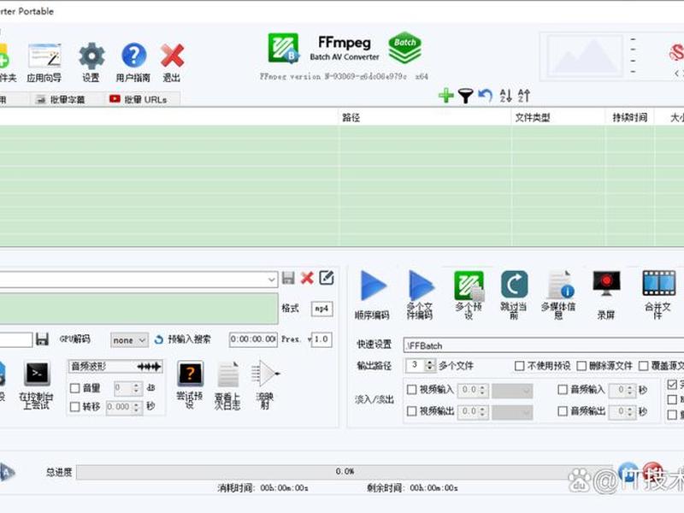Add files with the green plus icon
This screenshot has height=513, width=684.
click(445, 95)
